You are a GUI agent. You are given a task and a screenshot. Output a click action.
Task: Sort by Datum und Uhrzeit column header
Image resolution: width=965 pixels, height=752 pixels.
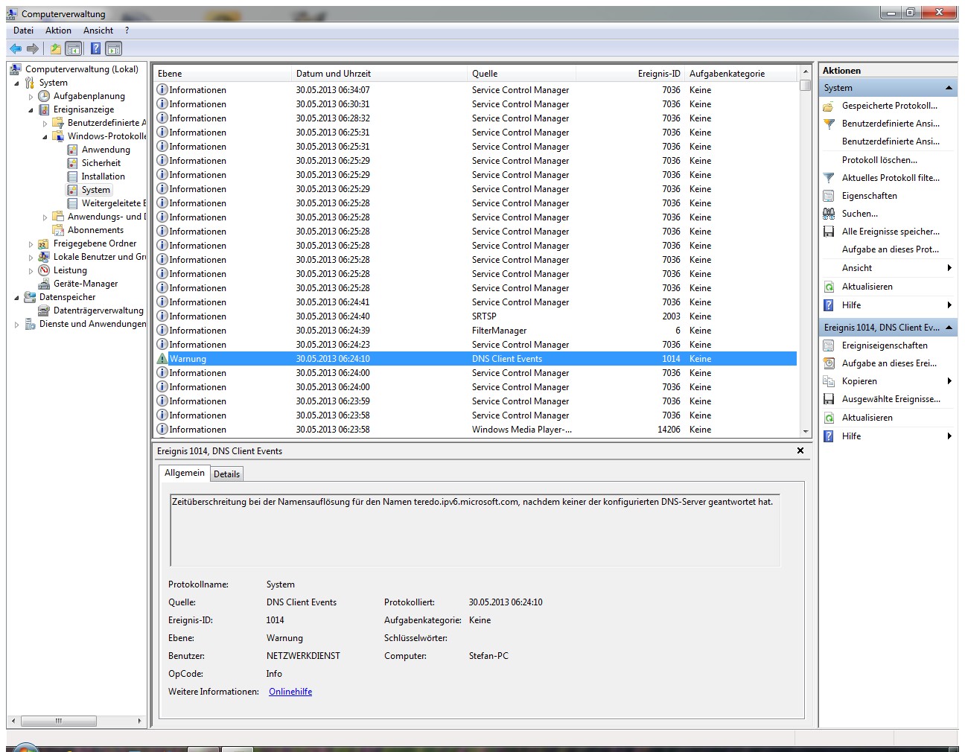point(378,74)
